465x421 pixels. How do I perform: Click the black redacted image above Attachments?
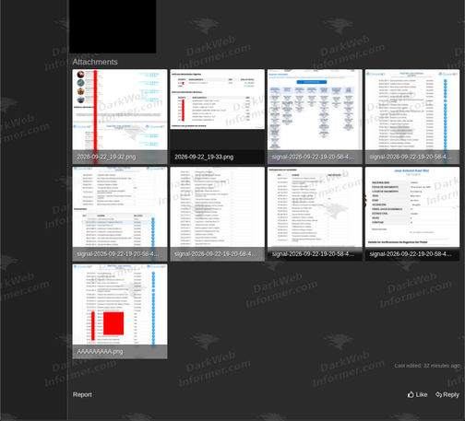[113, 27]
